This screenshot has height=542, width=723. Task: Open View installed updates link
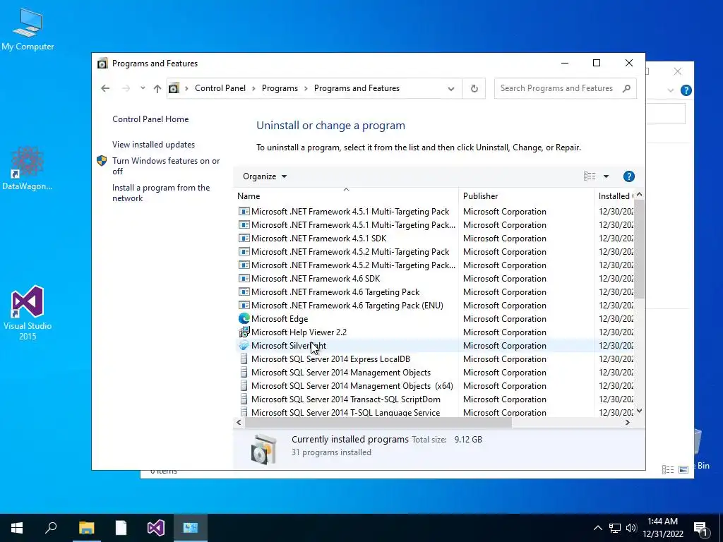[153, 144]
